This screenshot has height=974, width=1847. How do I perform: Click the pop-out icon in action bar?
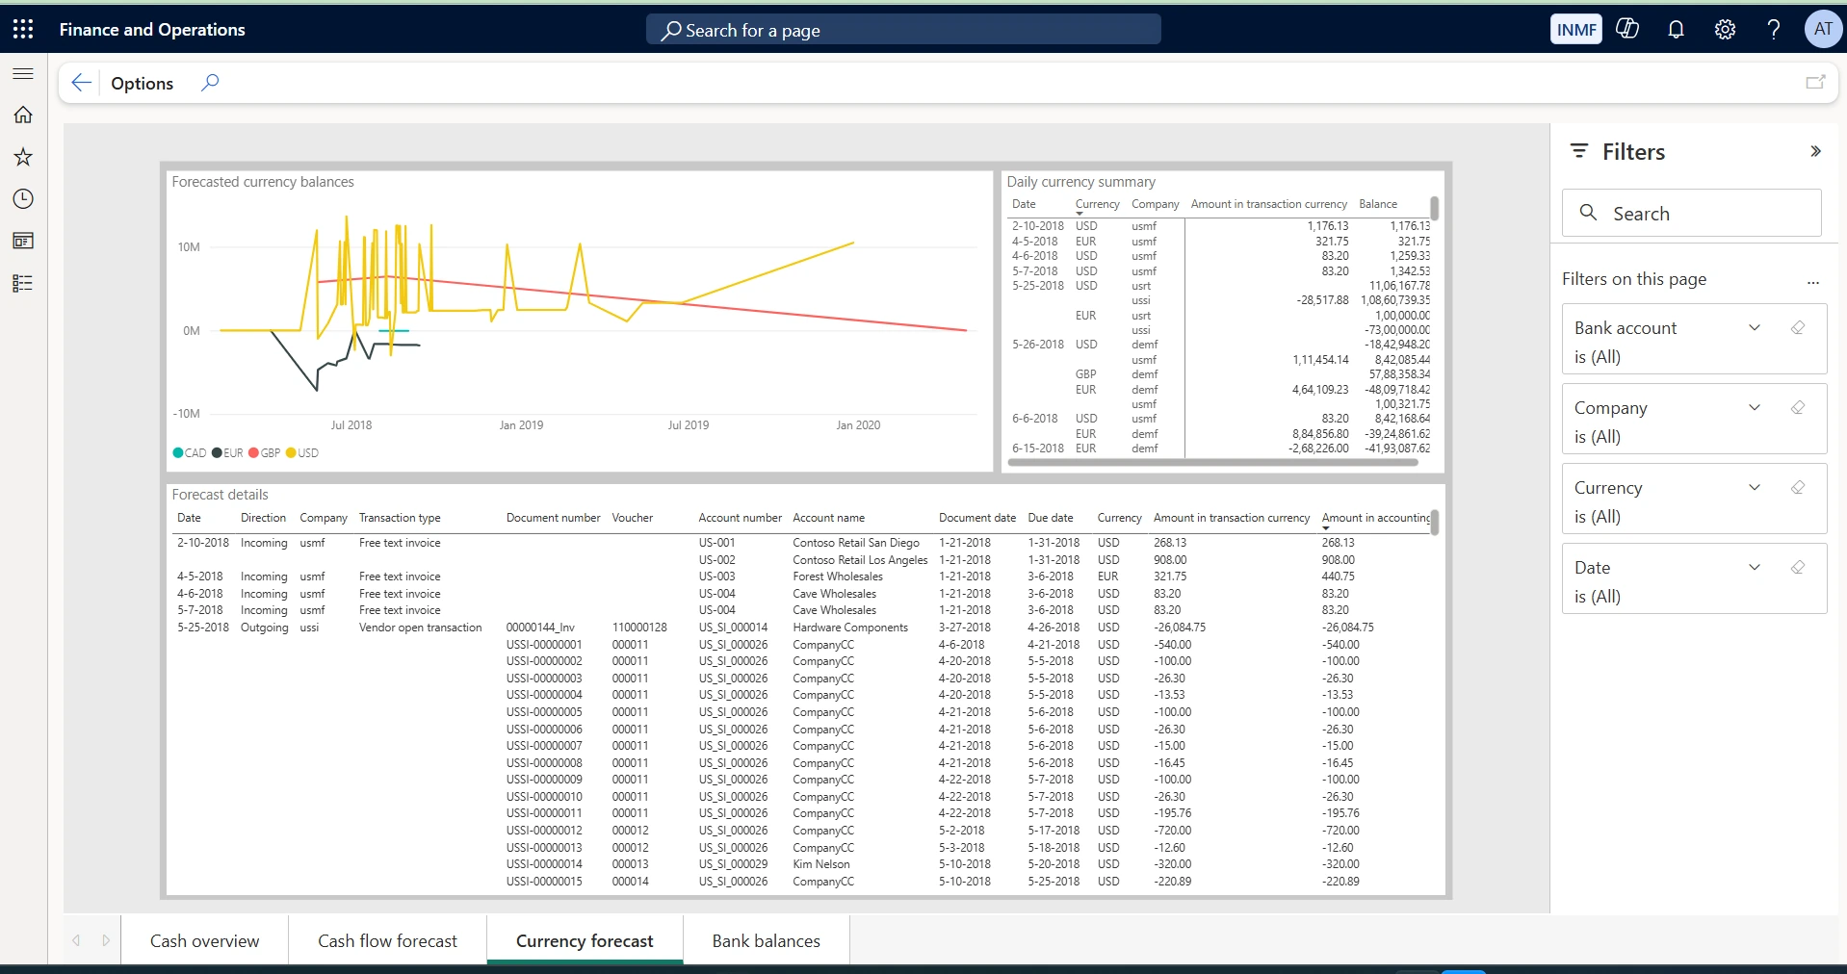(1815, 83)
